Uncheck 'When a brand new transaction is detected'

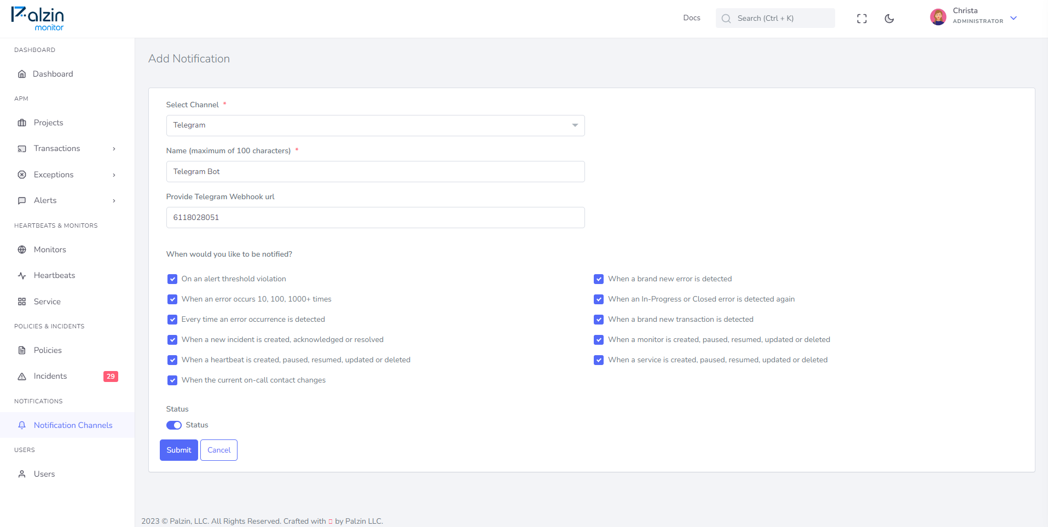[x=599, y=320]
